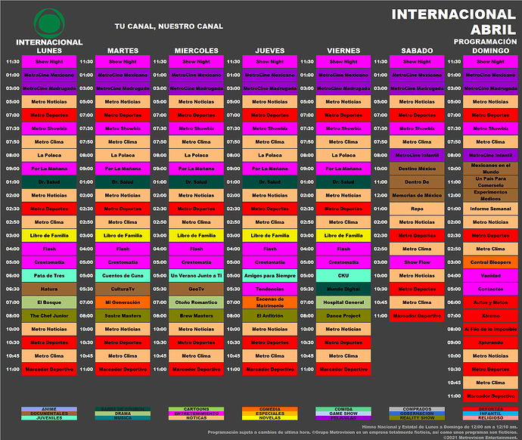Click the Pata de Tres program cell
Screen dimensions: 522x440
click(49, 276)
